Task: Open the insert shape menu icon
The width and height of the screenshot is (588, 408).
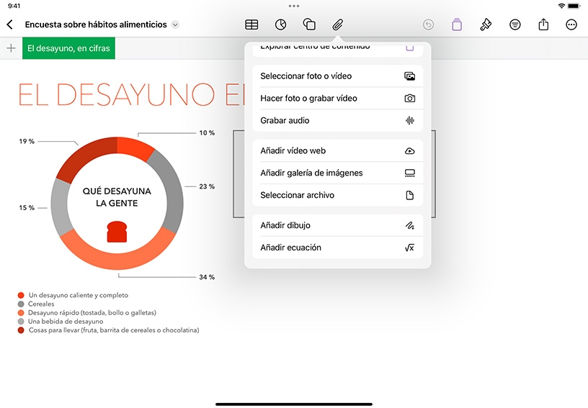Action: point(309,24)
